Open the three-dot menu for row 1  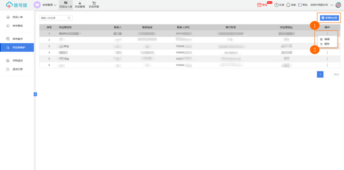327,34
